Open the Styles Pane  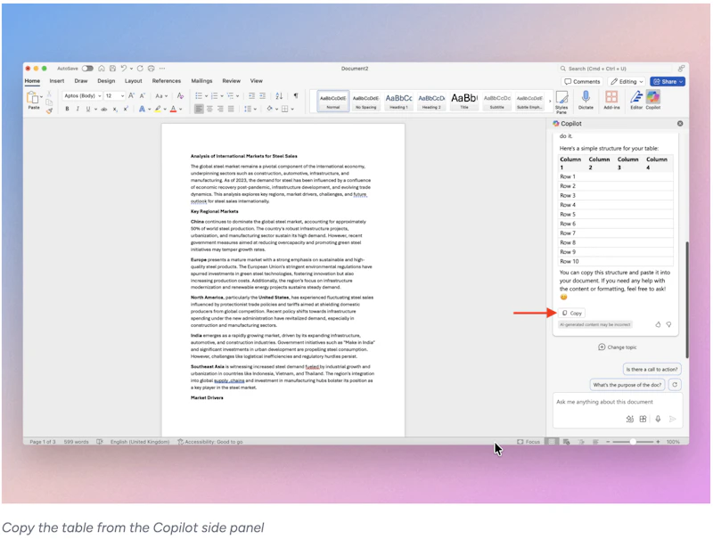561,102
